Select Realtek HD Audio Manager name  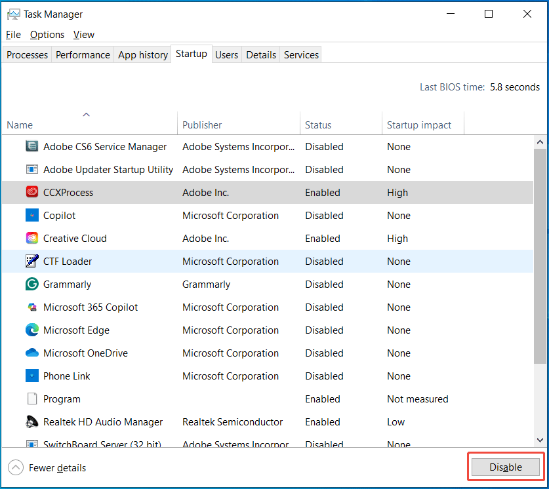point(103,422)
